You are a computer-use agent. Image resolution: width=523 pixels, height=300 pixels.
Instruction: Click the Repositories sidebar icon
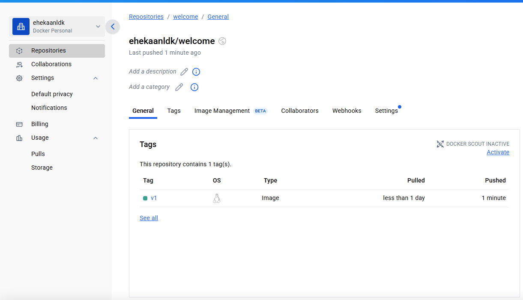coord(19,50)
